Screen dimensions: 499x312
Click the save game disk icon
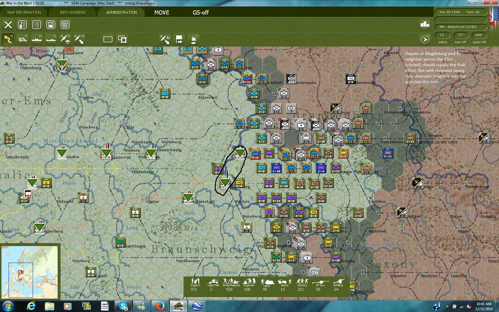(51, 25)
